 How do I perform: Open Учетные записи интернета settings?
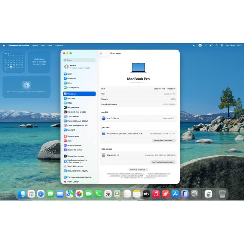coord(79,177)
